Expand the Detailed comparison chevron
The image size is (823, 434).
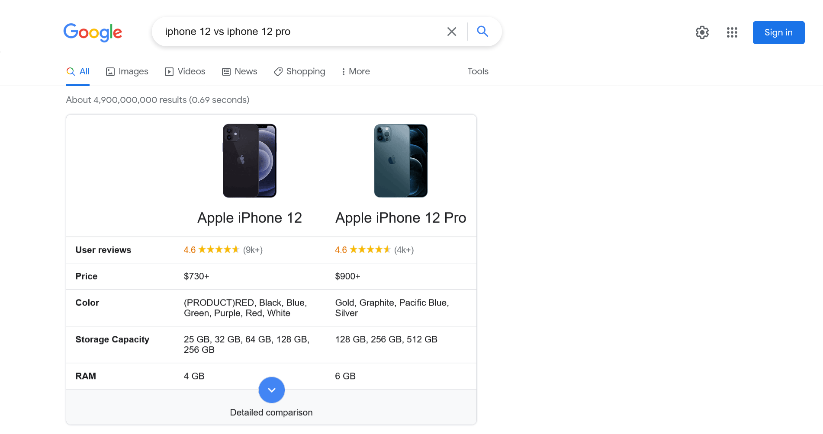tap(271, 389)
